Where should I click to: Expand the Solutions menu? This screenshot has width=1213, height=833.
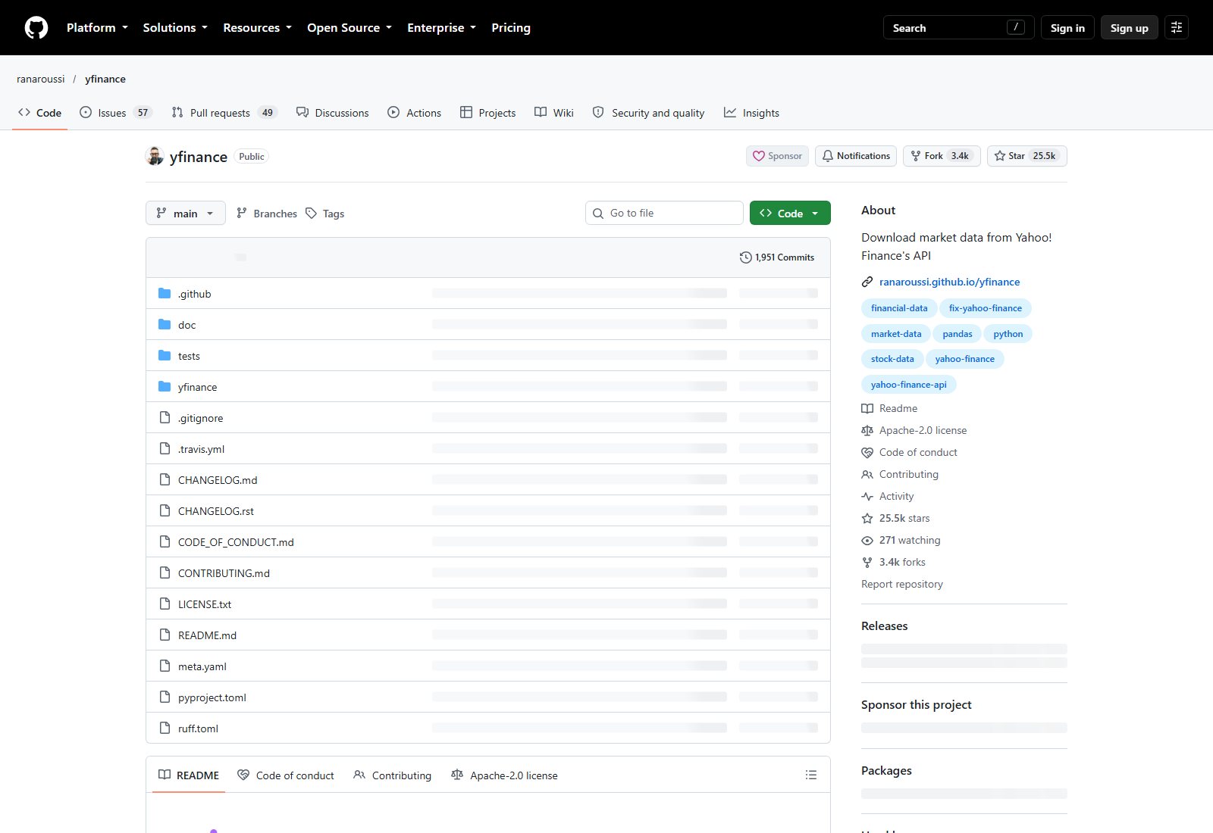[x=175, y=28]
